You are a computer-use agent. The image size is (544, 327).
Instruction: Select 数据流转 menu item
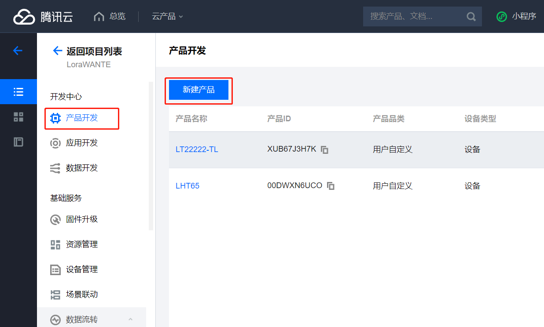[x=92, y=319]
